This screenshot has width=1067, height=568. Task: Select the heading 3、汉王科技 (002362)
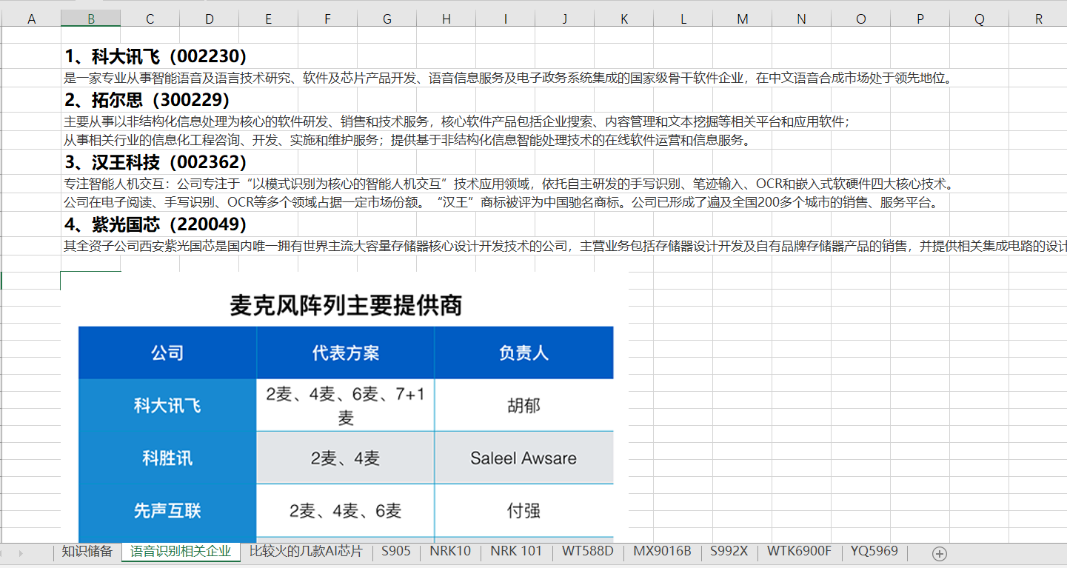coord(155,161)
